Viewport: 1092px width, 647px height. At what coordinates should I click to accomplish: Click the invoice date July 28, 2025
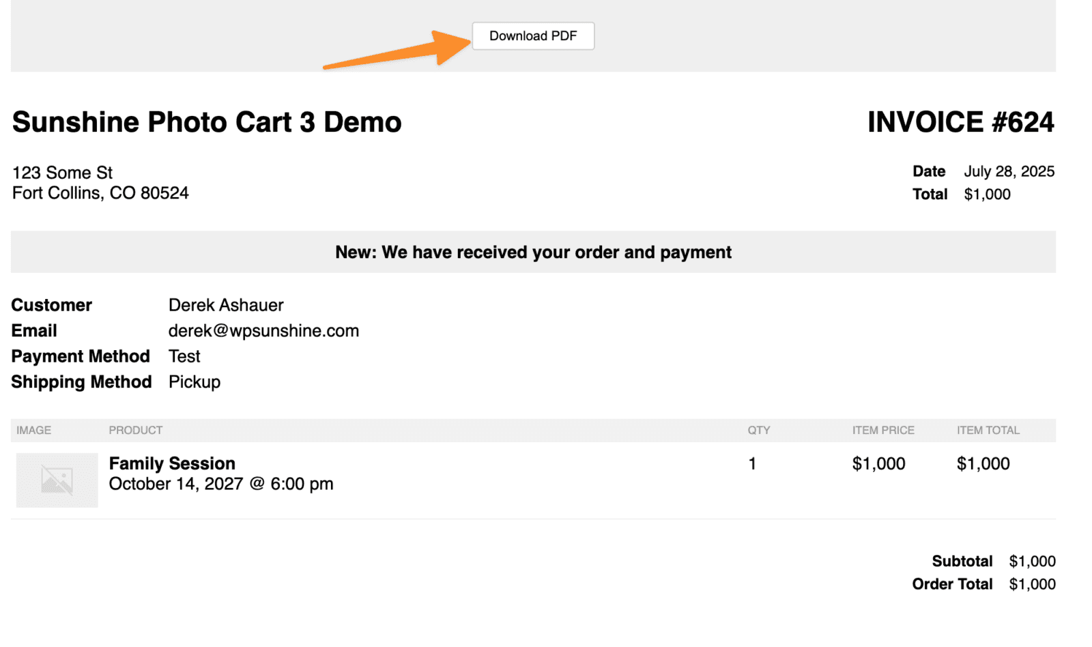[x=1009, y=171]
